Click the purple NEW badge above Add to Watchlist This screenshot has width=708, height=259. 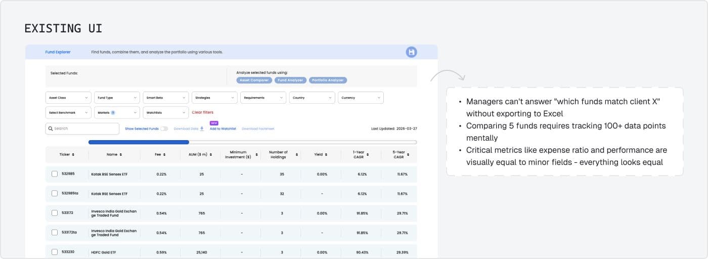click(x=214, y=122)
